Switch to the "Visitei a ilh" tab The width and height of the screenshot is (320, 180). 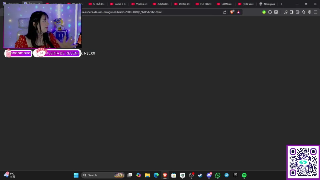pyautogui.click(x=140, y=4)
